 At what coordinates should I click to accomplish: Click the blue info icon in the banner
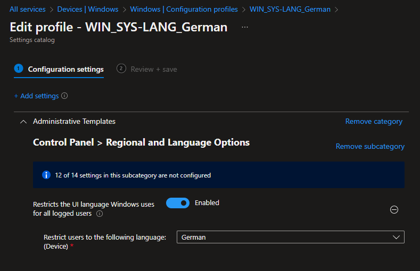46,175
